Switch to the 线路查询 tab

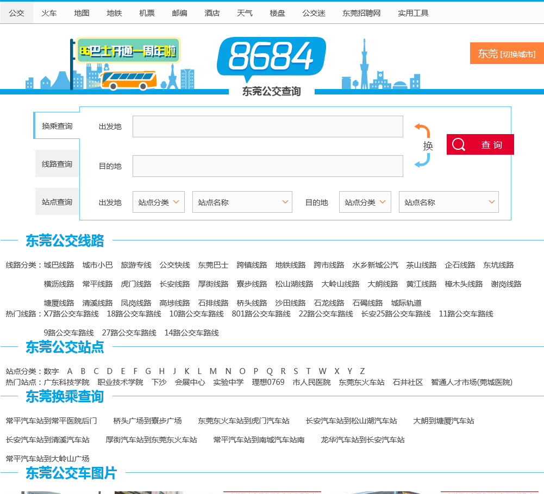[x=57, y=164]
